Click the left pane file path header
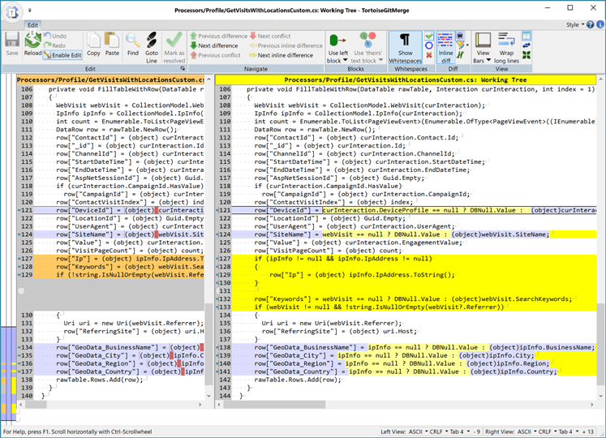The height and width of the screenshot is (438, 606). 110,79
